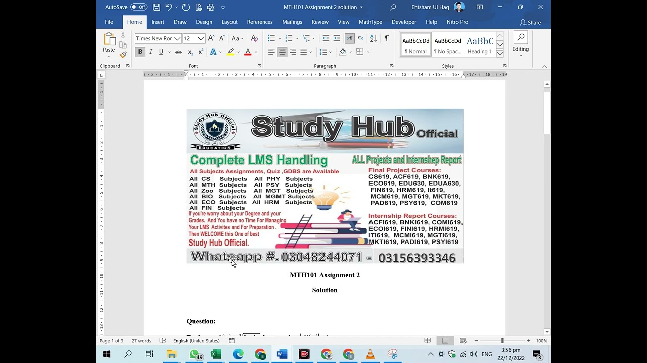This screenshot has height=363, width=647.
Task: Go to the Nitro Pro tab
Action: click(x=457, y=22)
